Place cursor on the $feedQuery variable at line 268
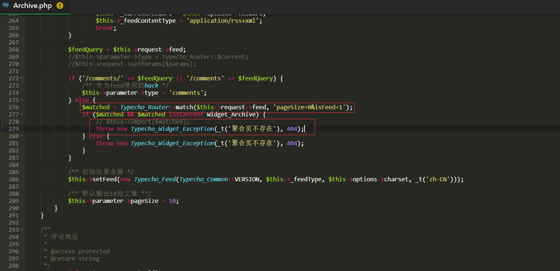The height and width of the screenshot is (271, 560). coord(86,50)
